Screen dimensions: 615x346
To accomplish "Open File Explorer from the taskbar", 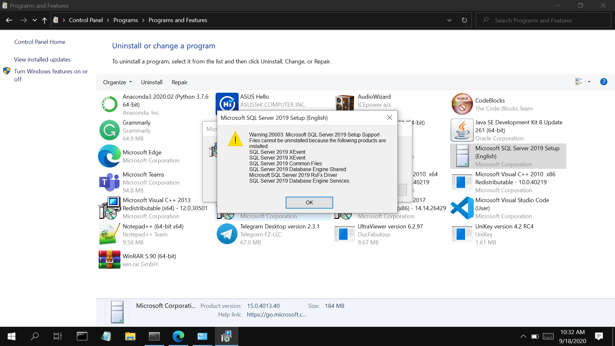I will tap(130, 336).
